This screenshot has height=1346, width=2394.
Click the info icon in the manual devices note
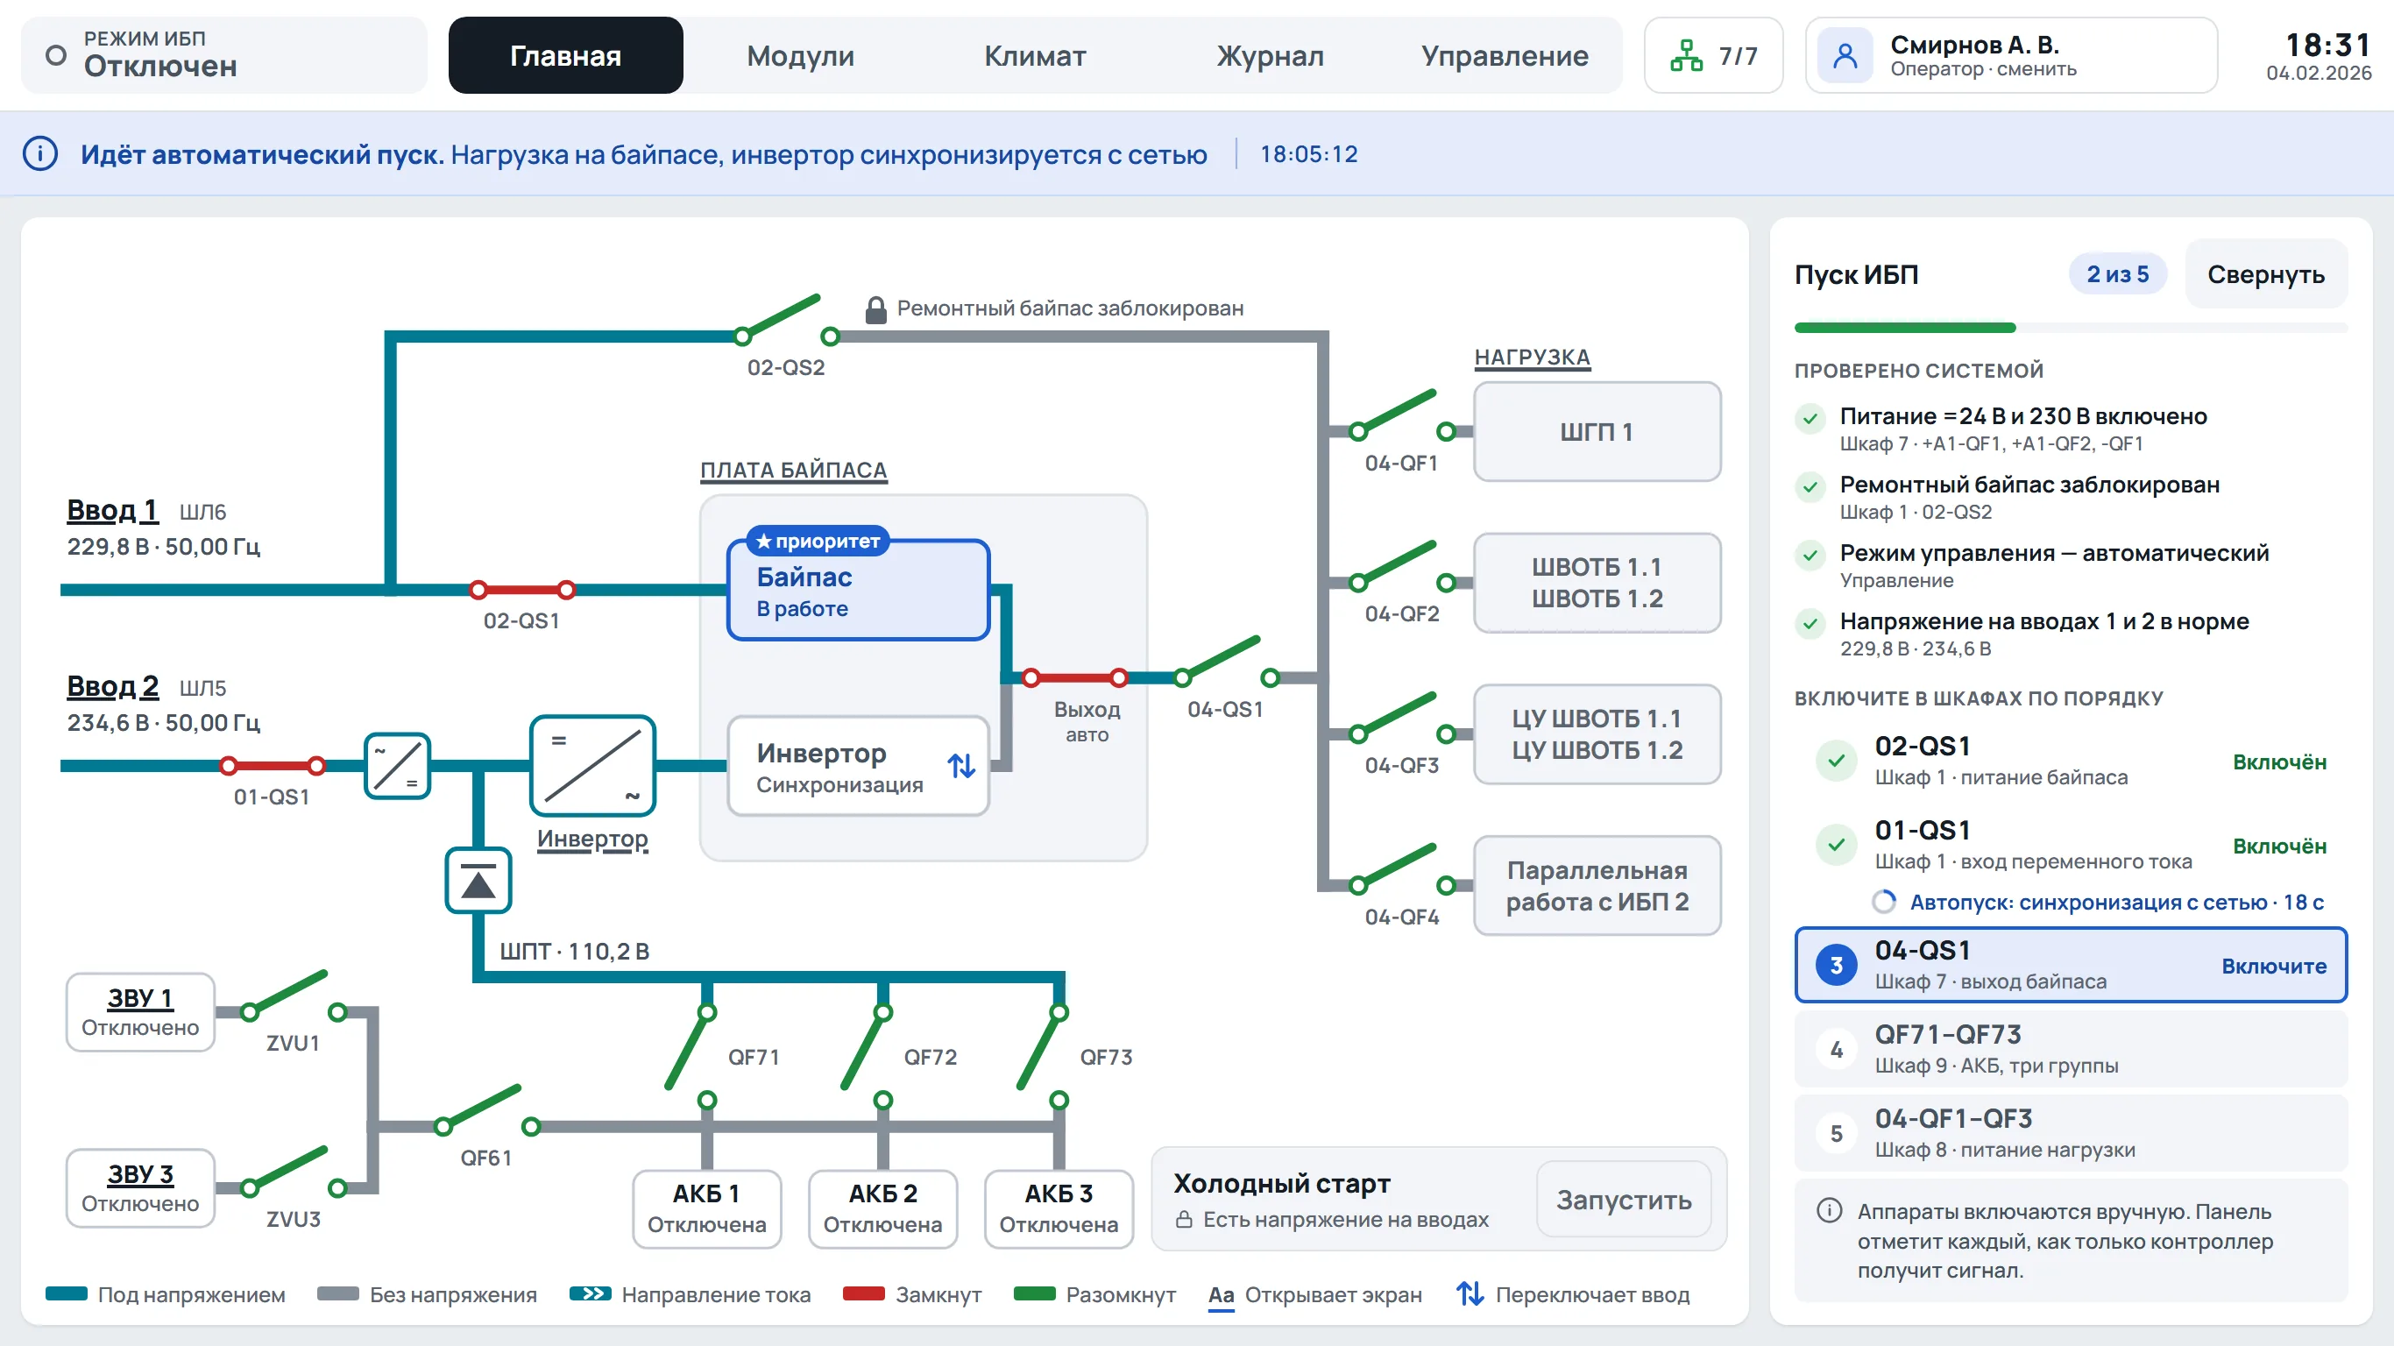click(1829, 1210)
